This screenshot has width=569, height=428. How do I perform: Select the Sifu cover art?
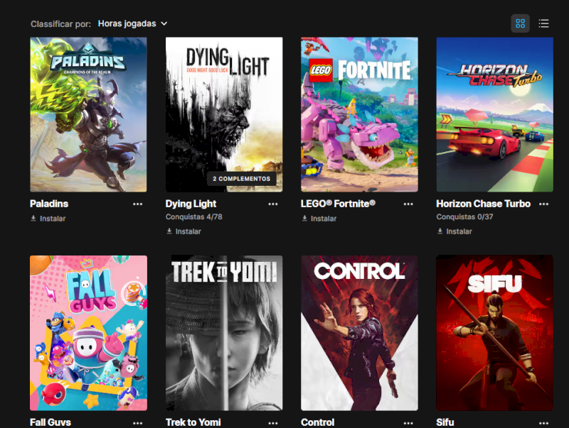point(494,333)
